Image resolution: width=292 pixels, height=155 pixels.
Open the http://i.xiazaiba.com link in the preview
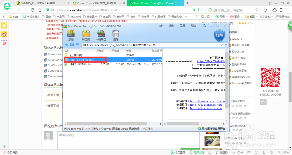(x=206, y=108)
